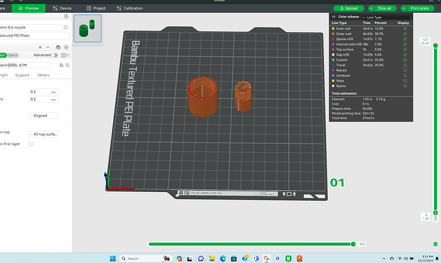The height and width of the screenshot is (263, 441).
Task: Tick the 'on first layer' checkbox
Action: point(31,144)
